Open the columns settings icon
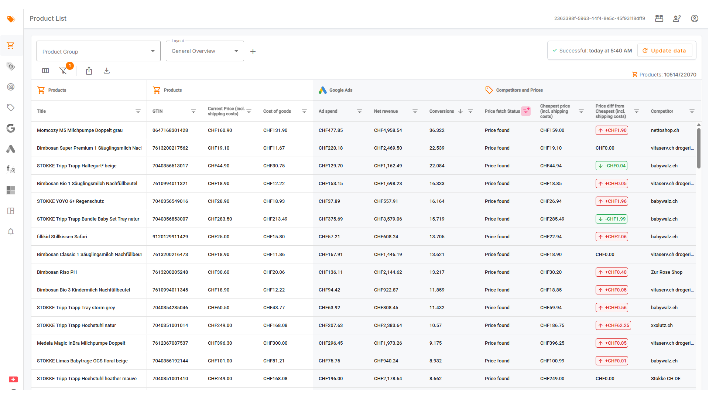Image resolution: width=709 pixels, height=399 pixels. [x=45, y=71]
